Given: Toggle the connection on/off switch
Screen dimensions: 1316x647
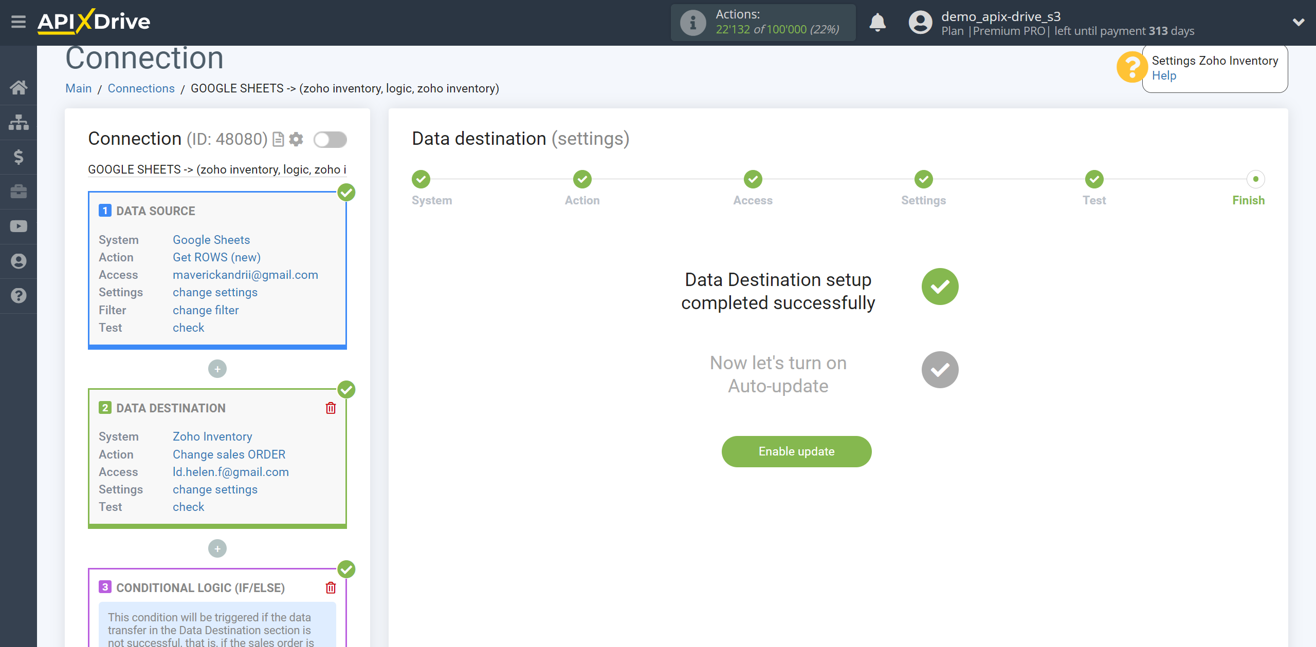Looking at the screenshot, I should tap(330, 139).
